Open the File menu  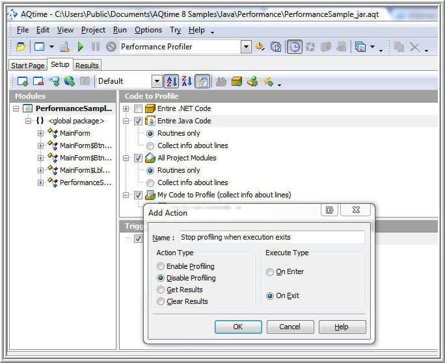(23, 30)
